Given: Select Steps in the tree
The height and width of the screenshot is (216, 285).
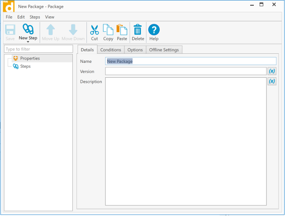Looking at the screenshot, I should [x=25, y=66].
